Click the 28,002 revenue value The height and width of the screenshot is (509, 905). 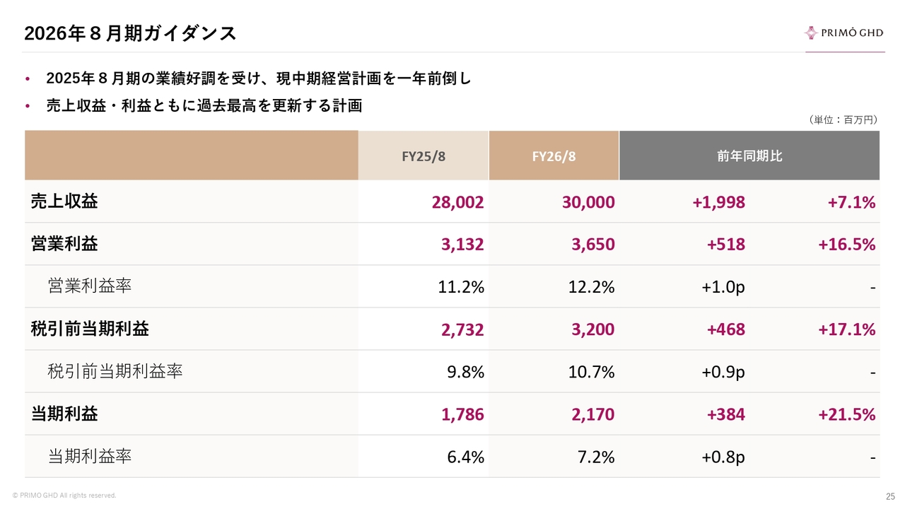457,202
